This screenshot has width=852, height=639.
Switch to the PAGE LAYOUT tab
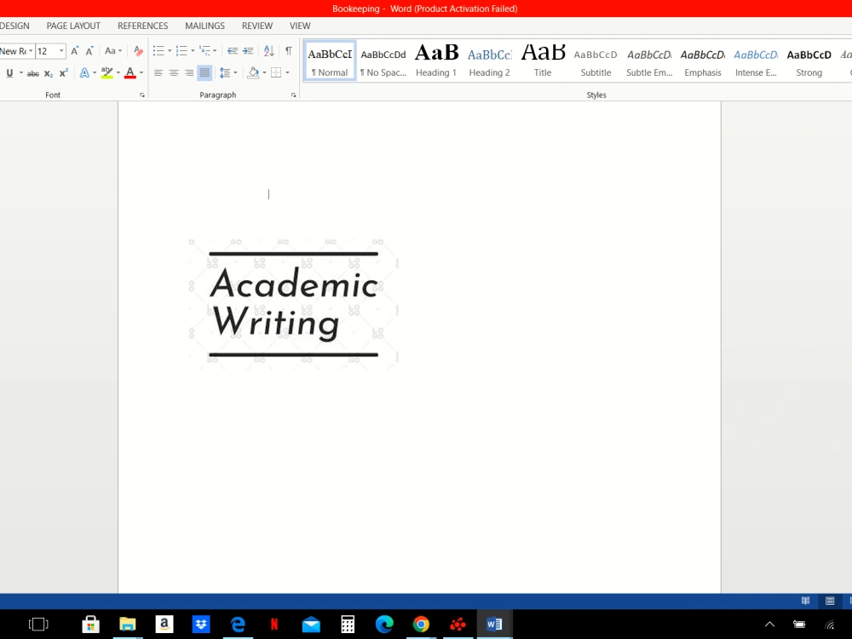(73, 26)
